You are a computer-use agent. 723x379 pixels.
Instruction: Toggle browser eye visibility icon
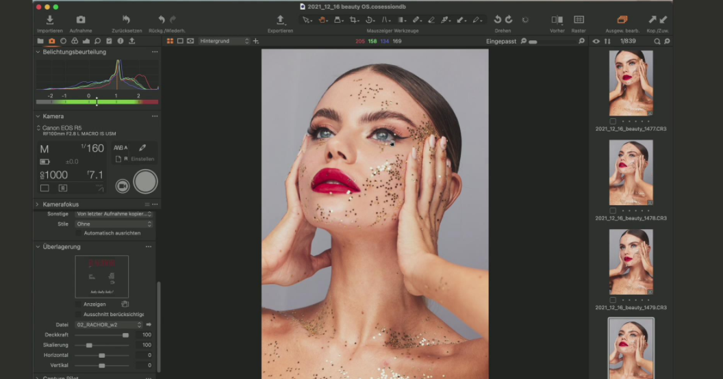click(x=596, y=41)
